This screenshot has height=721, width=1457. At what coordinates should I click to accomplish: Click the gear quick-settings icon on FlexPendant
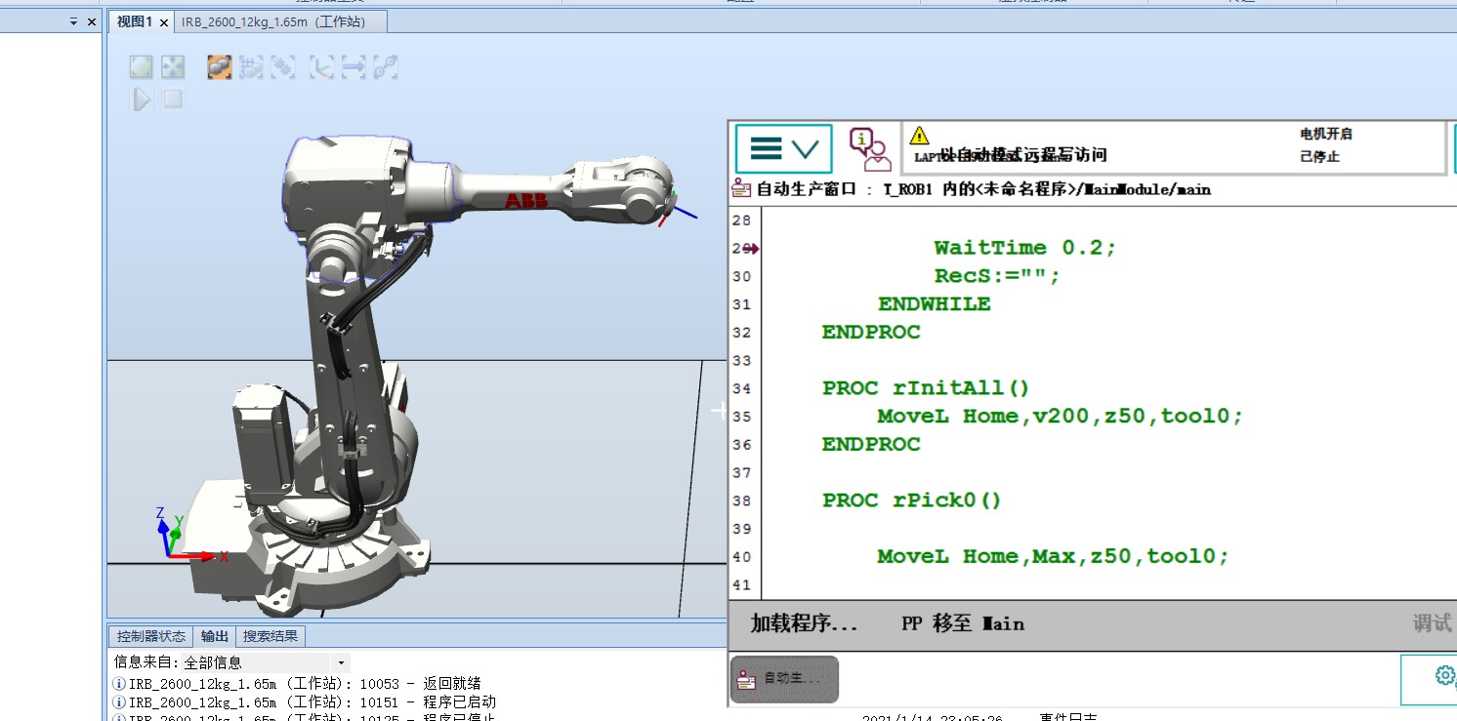(1443, 676)
